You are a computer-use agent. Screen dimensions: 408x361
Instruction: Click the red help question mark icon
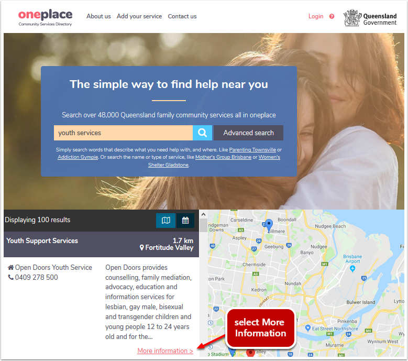click(332, 16)
